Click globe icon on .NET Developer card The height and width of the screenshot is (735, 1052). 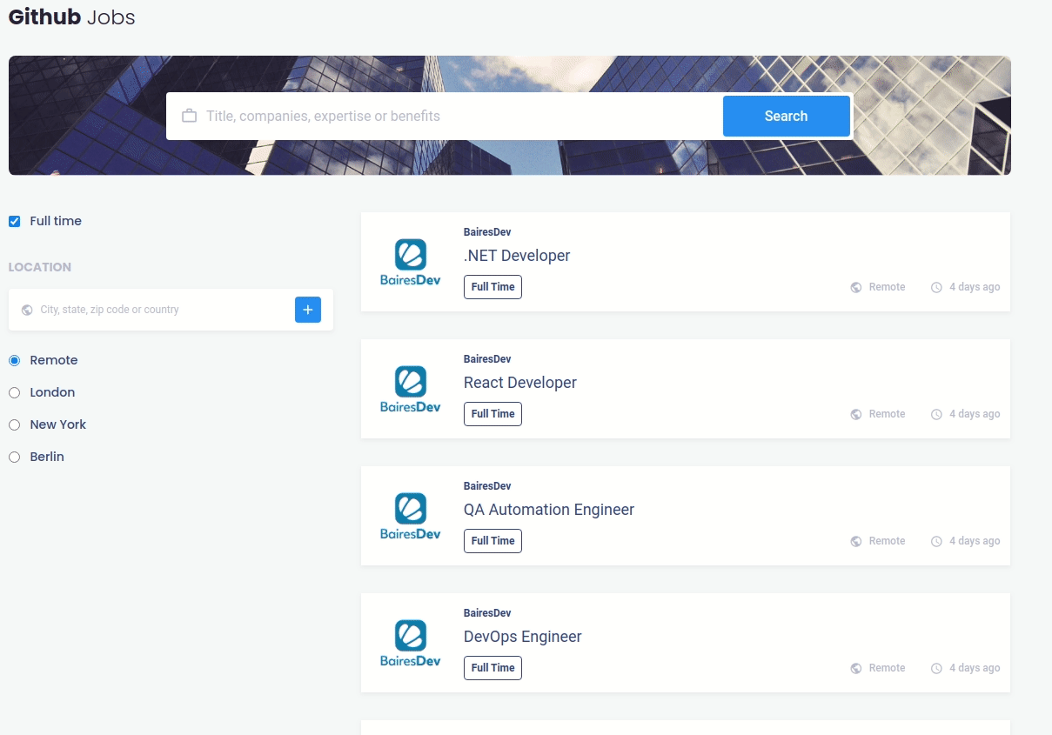click(856, 287)
